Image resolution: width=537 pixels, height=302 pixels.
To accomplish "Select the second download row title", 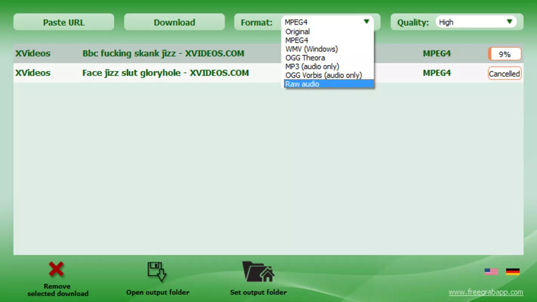I will (165, 73).
